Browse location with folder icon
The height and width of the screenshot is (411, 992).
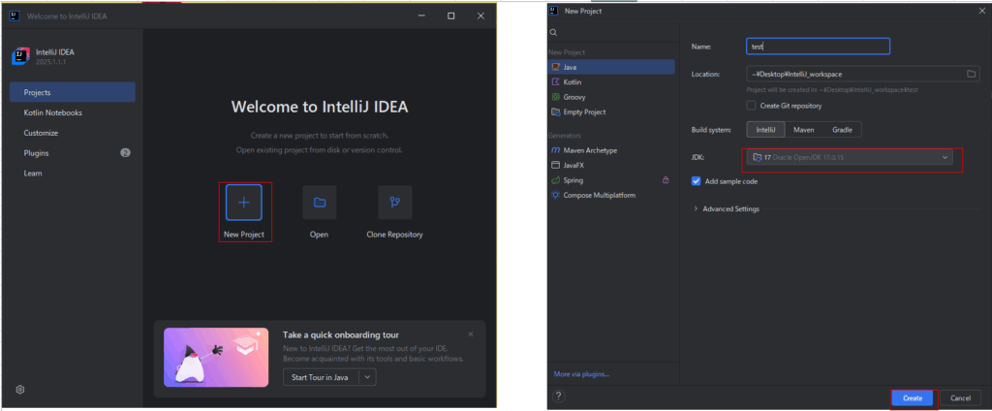tap(971, 74)
